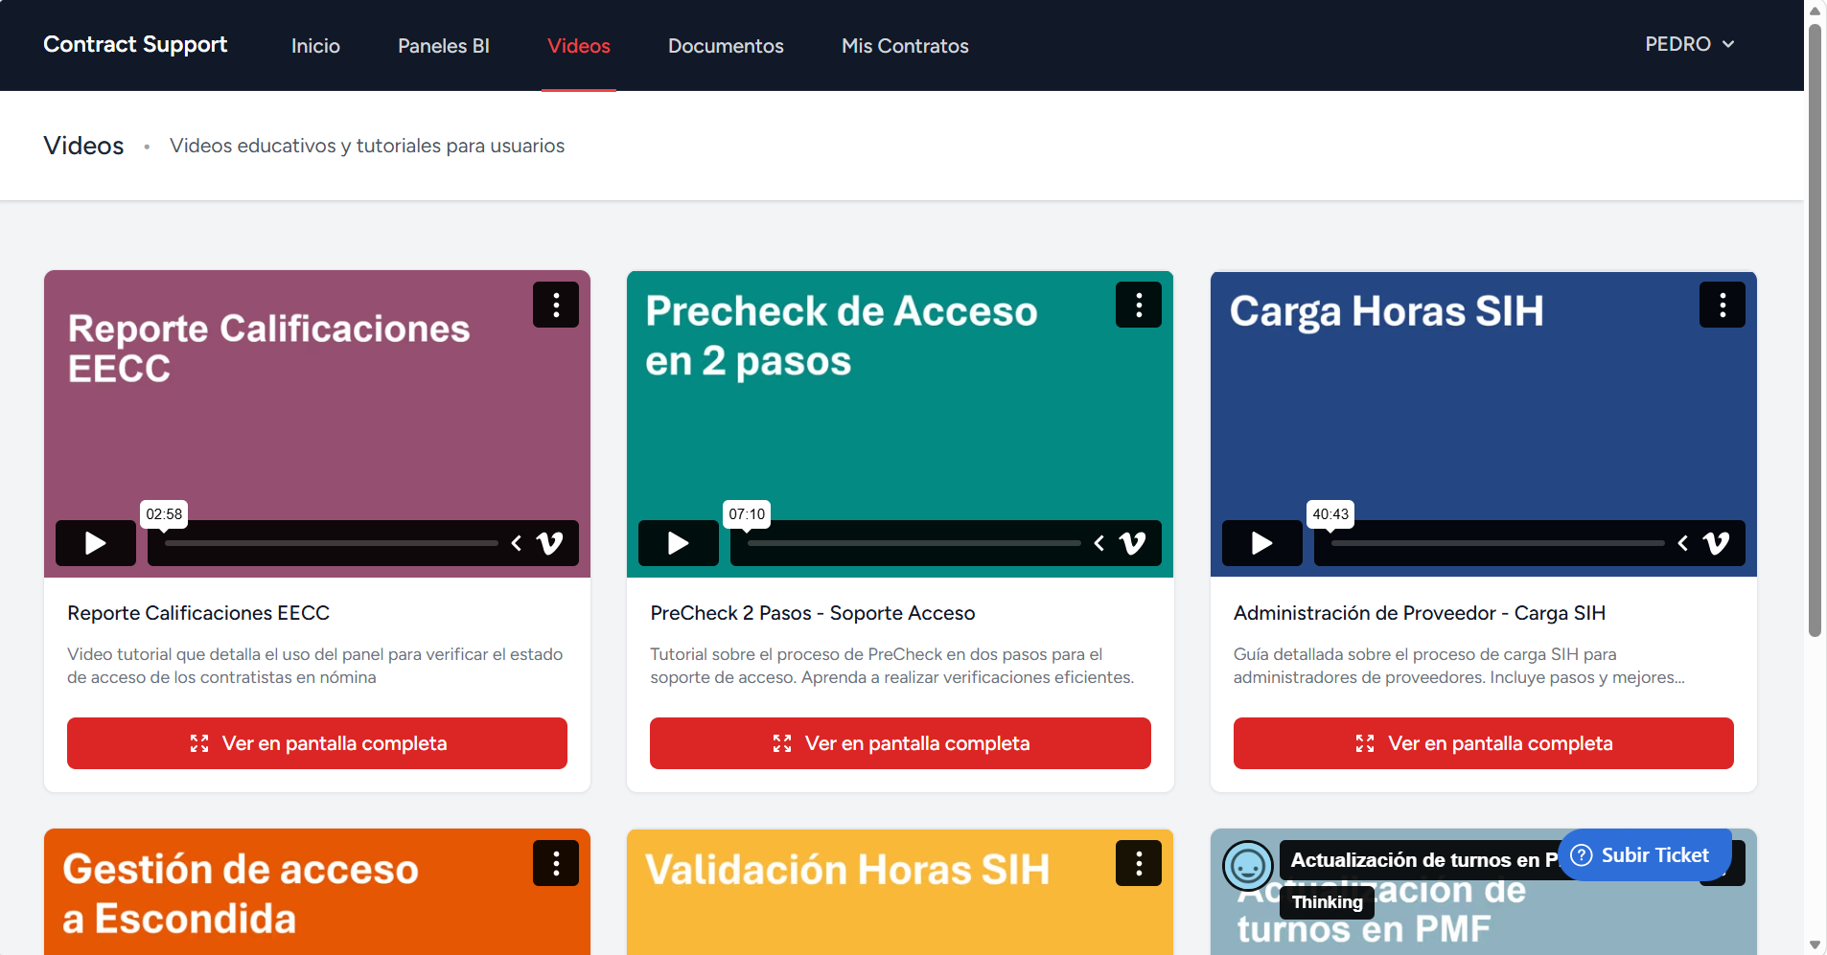
Task: Select the Videos nav tab
Action: pyautogui.click(x=579, y=46)
